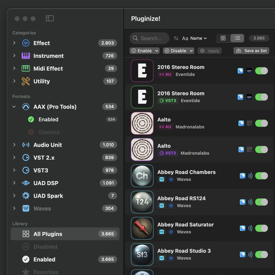Expand the Instrument category chevron

point(14,56)
